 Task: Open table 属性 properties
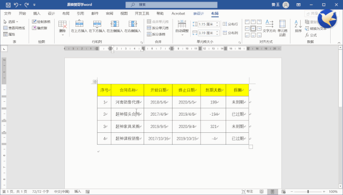click(9, 34)
